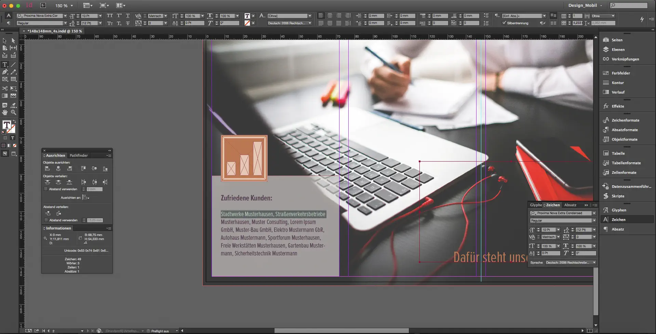Switch to the Absatz tab in Zeichen panel
This screenshot has height=334, width=656.
pos(570,205)
